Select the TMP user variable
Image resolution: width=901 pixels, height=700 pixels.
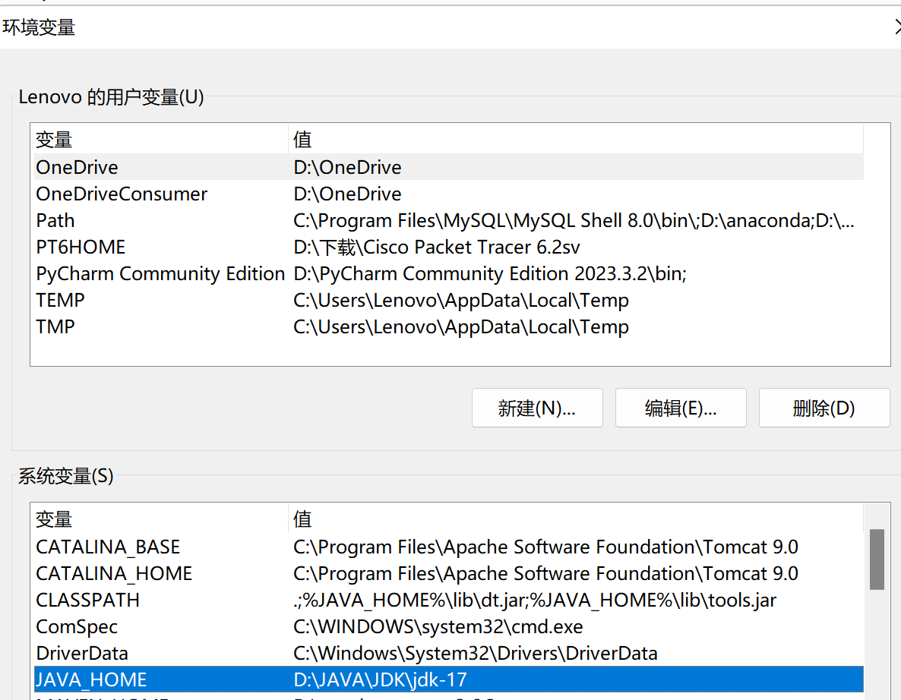pyautogui.click(x=52, y=326)
